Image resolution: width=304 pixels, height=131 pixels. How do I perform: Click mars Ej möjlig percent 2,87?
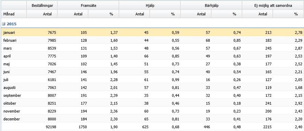299,49
